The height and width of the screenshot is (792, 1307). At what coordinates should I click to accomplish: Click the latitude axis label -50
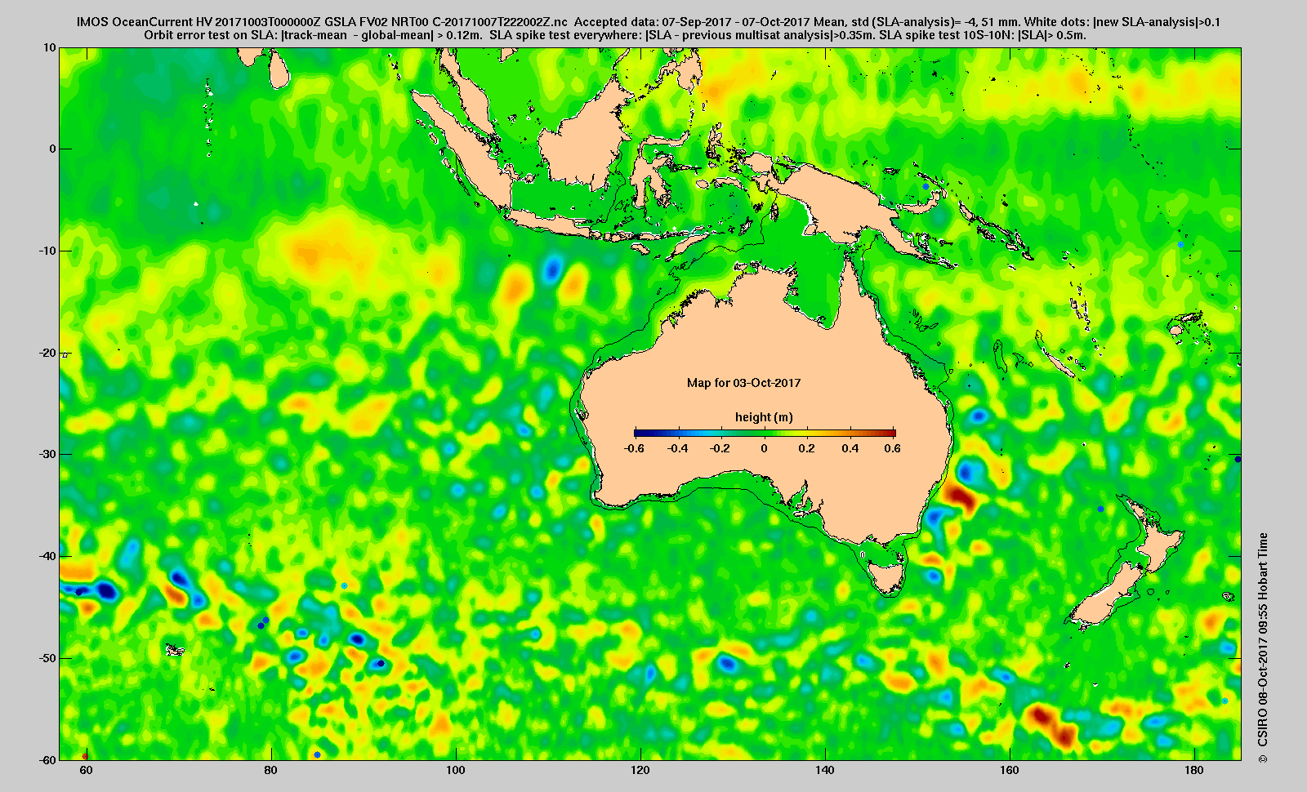(47, 658)
